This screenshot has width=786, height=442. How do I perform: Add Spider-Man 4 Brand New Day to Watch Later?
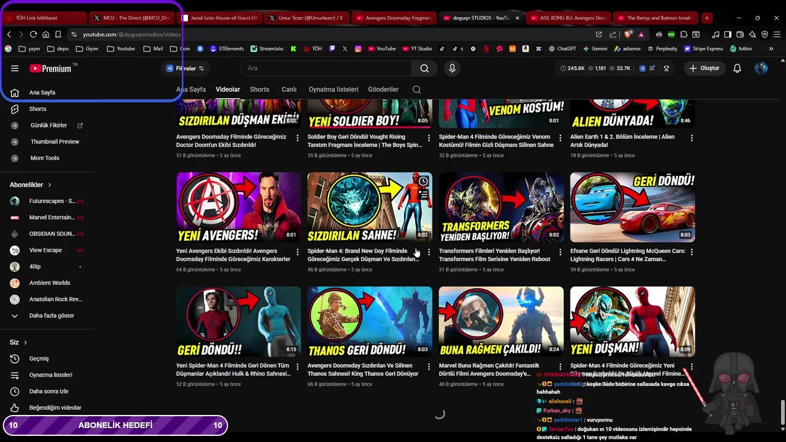pyautogui.click(x=423, y=181)
